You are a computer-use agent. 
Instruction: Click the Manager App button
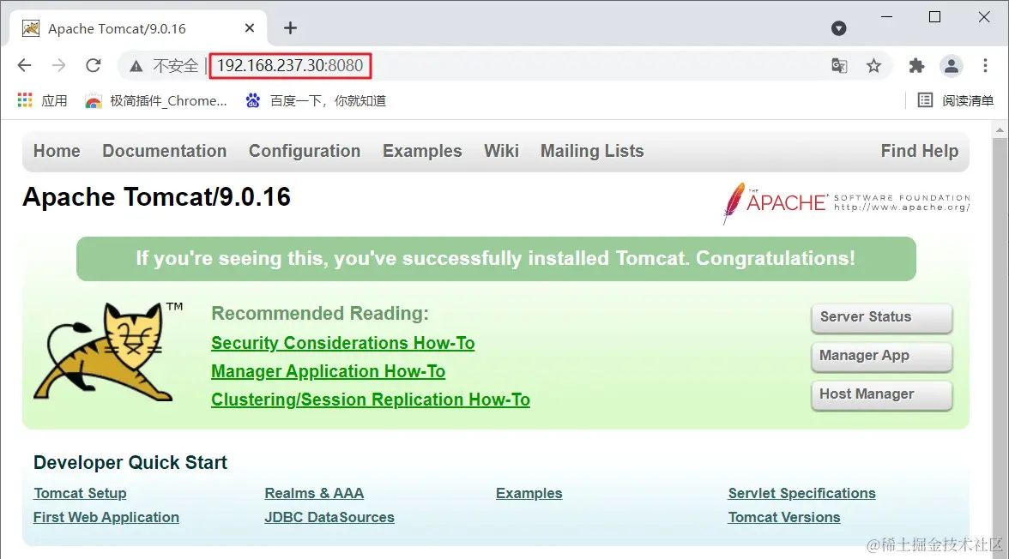point(882,356)
